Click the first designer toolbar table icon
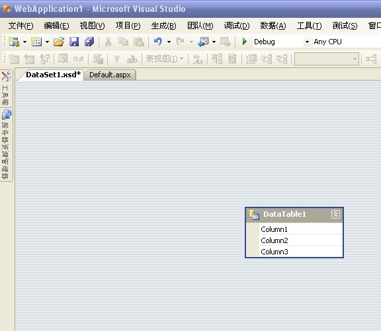This screenshot has height=331, width=381. pyautogui.click(x=14, y=59)
